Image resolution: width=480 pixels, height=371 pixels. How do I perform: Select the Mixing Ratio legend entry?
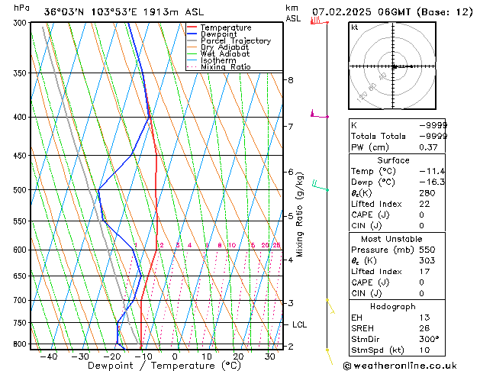pos(224,68)
